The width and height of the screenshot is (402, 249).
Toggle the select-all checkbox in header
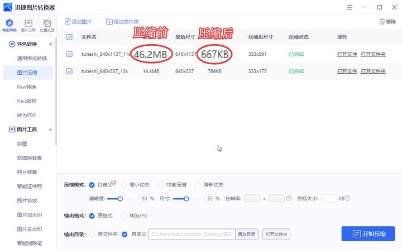click(69, 37)
